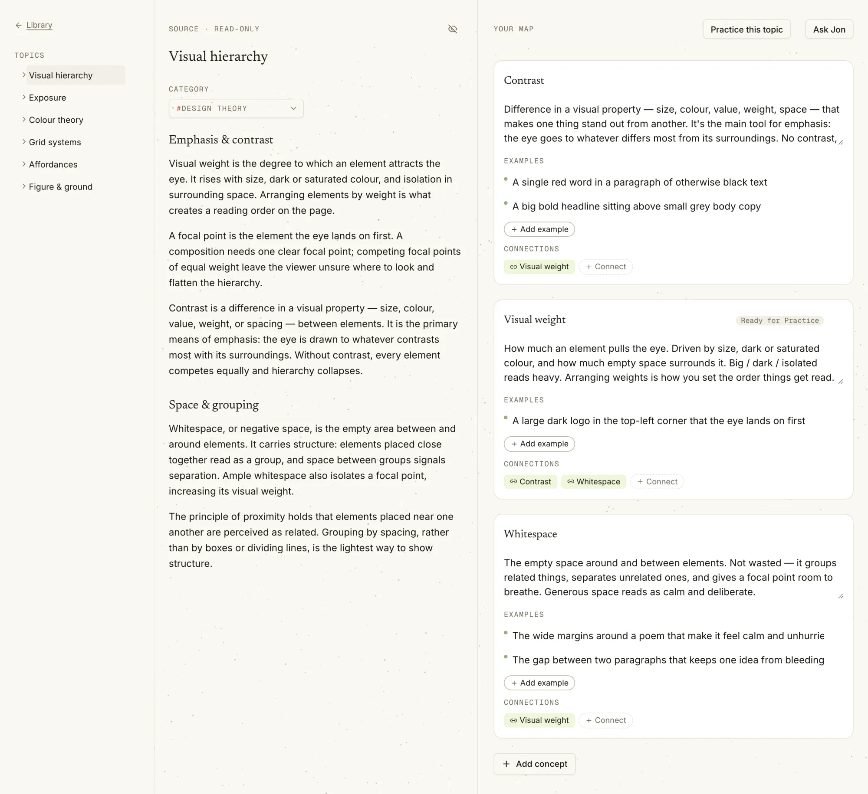Click plus icon in Visual weight's Add example

(514, 444)
